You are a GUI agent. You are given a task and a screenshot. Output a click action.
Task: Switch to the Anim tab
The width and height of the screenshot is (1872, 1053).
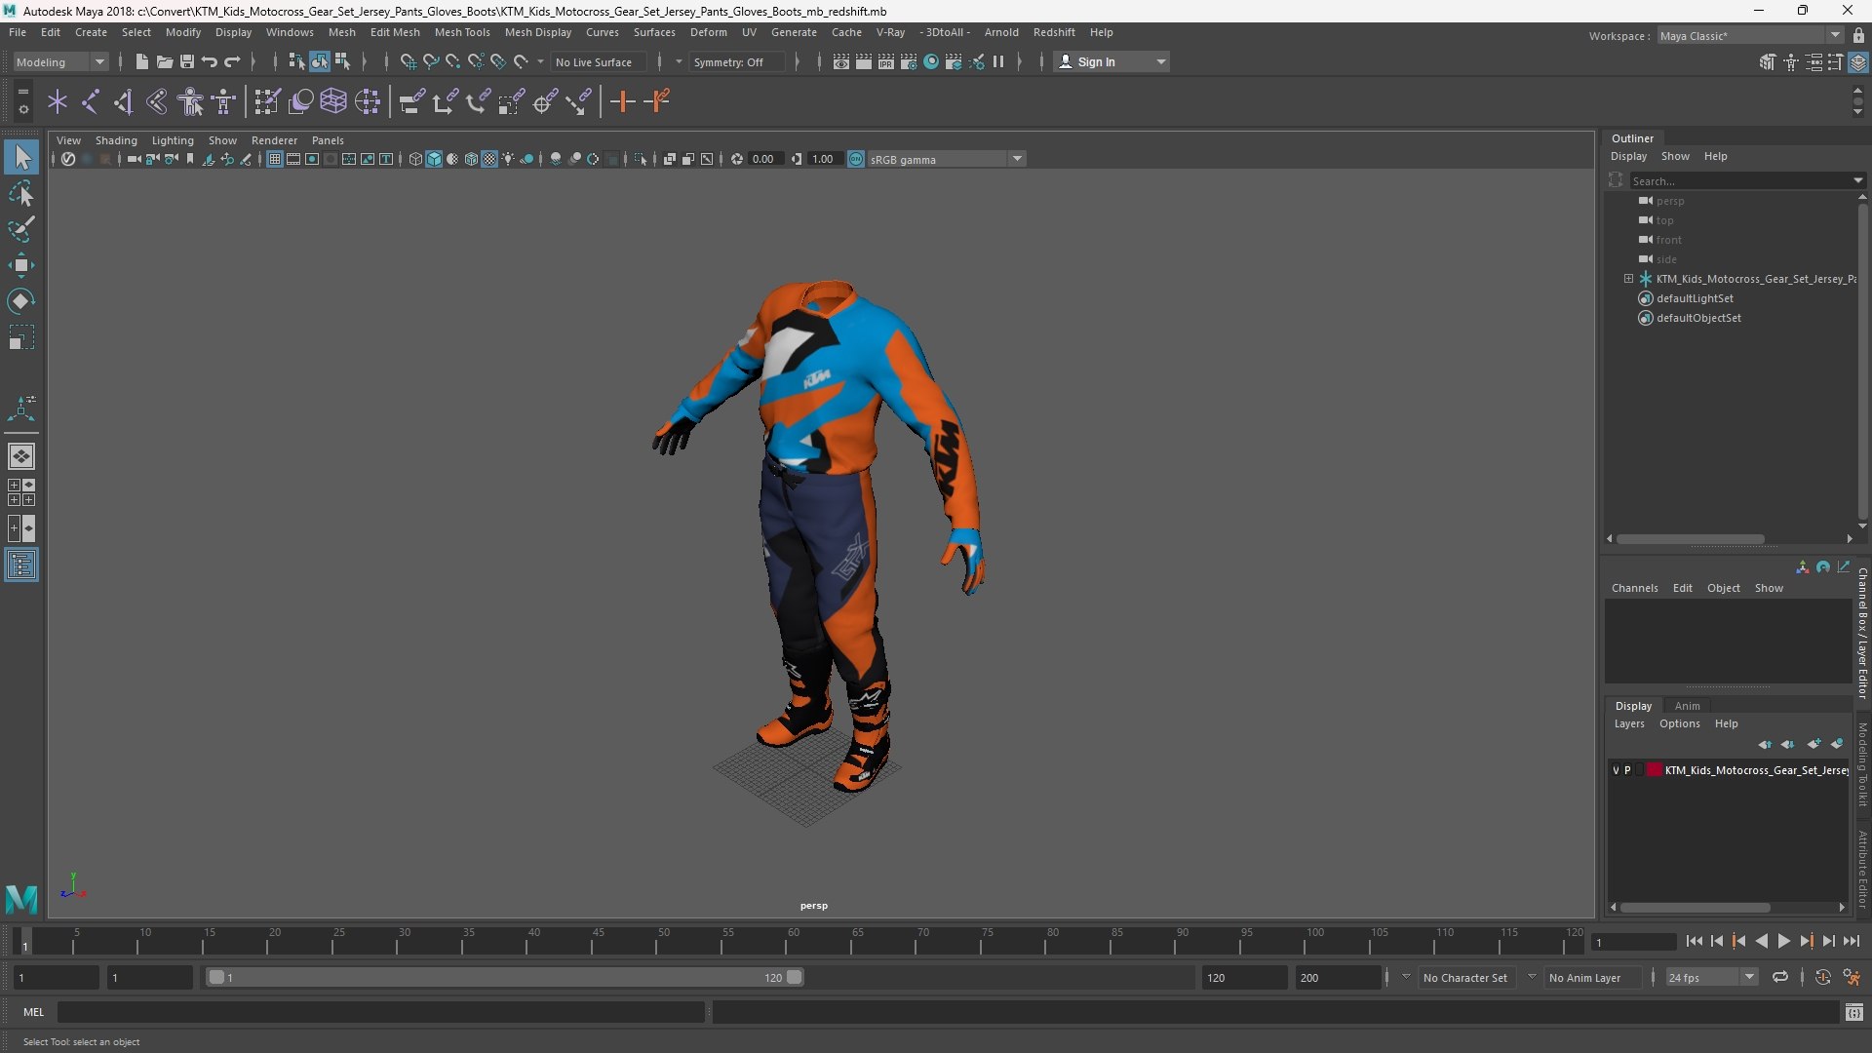click(1687, 706)
